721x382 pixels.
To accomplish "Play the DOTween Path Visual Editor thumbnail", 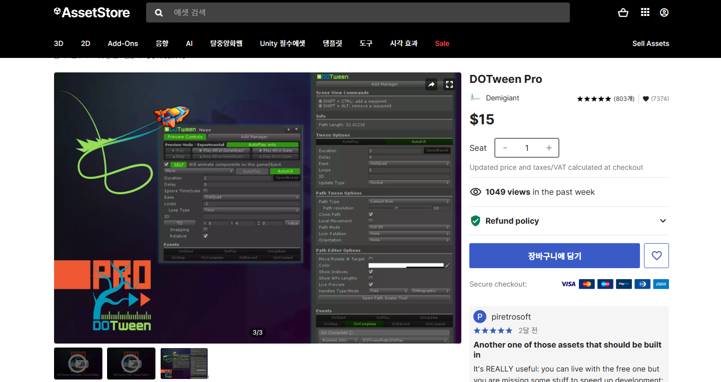I will tap(131, 364).
